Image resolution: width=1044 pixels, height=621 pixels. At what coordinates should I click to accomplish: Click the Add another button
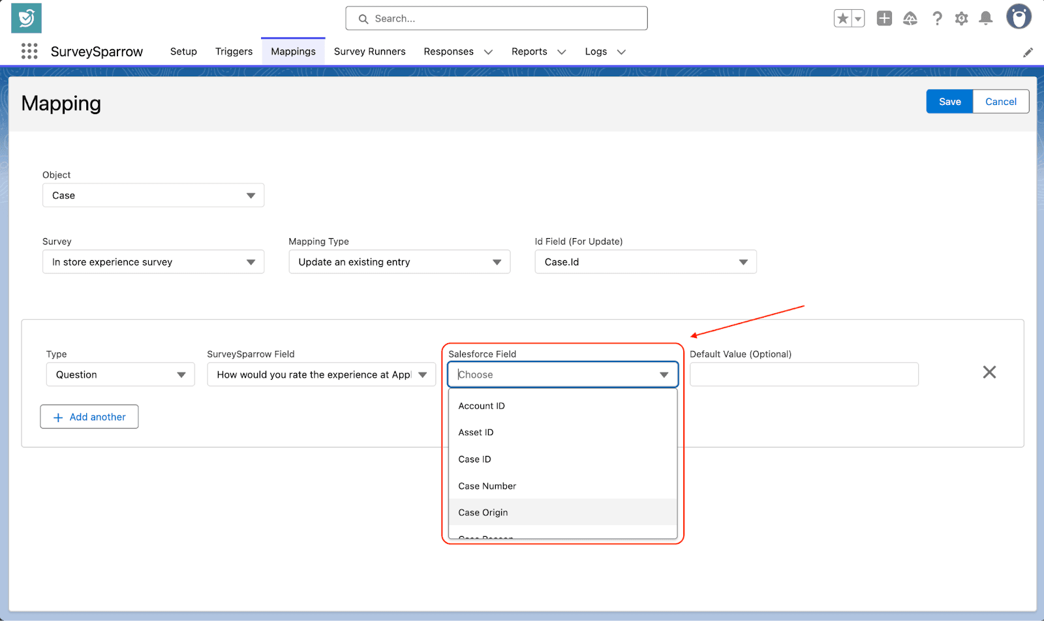click(89, 417)
